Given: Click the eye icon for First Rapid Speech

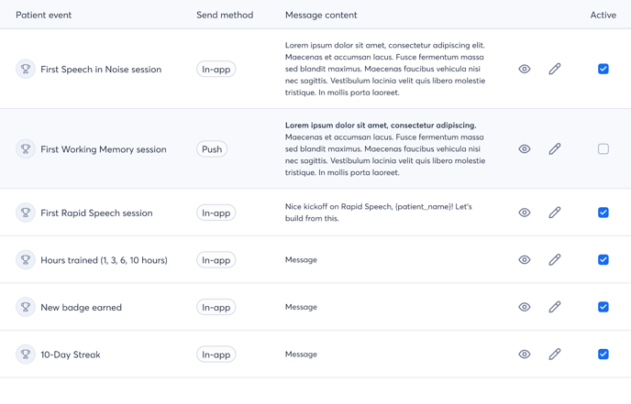Looking at the screenshot, I should tap(525, 213).
